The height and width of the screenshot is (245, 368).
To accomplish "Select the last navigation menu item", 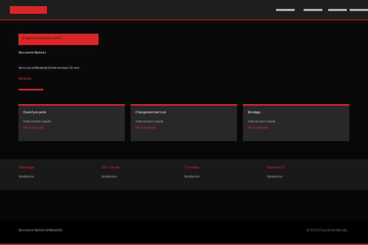I will pos(358,10).
